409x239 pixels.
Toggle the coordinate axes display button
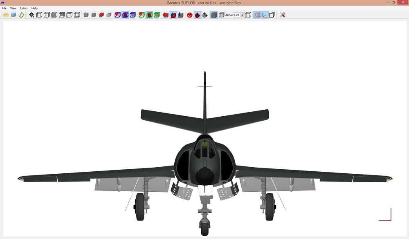(x=265, y=15)
